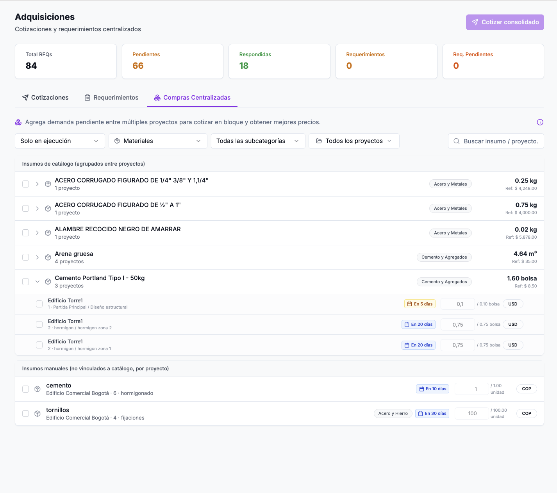
Task: Click calendar icon of hormigon zona 1 badge
Action: coord(407,345)
